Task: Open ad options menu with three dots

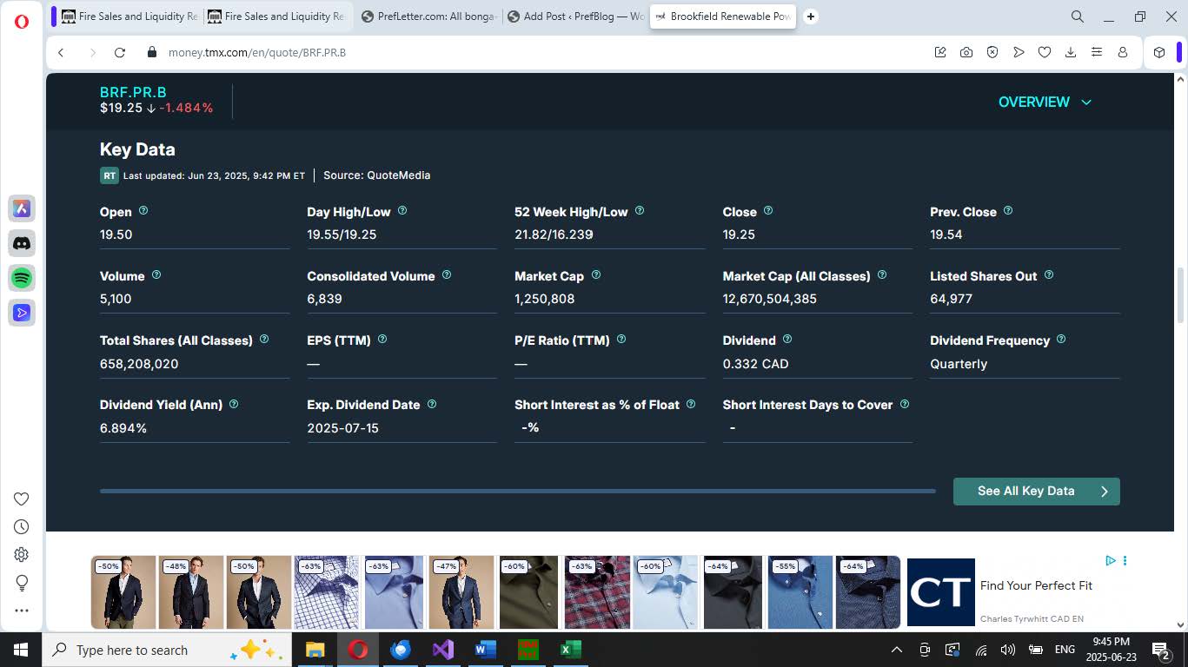Action: click(1125, 561)
